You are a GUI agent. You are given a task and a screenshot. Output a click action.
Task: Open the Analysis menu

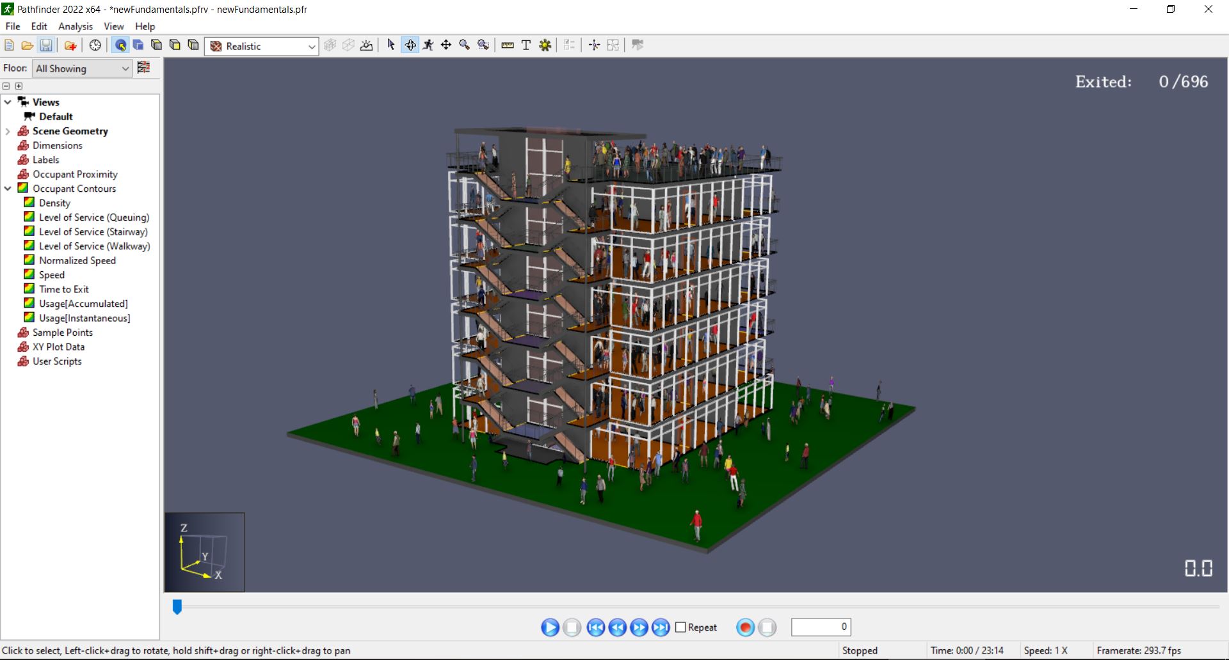(75, 26)
